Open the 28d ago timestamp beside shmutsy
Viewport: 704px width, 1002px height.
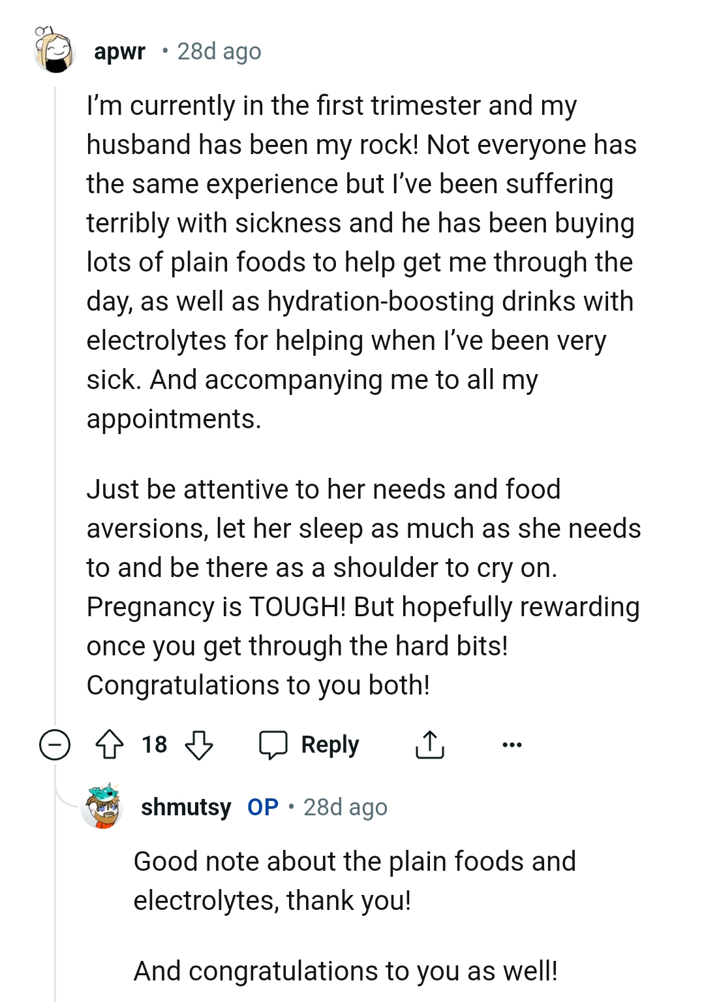pyautogui.click(x=345, y=807)
